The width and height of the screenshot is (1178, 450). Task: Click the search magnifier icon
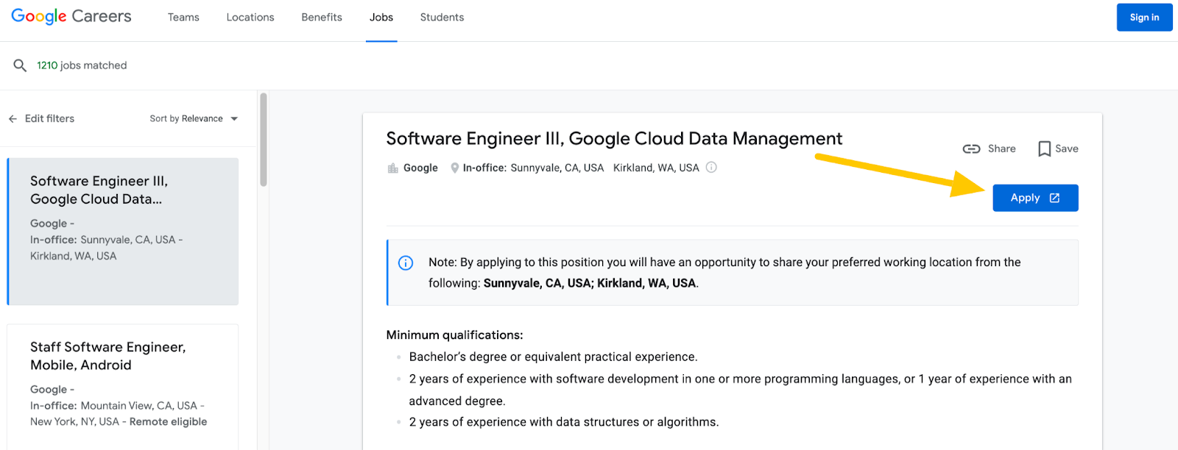pyautogui.click(x=20, y=65)
